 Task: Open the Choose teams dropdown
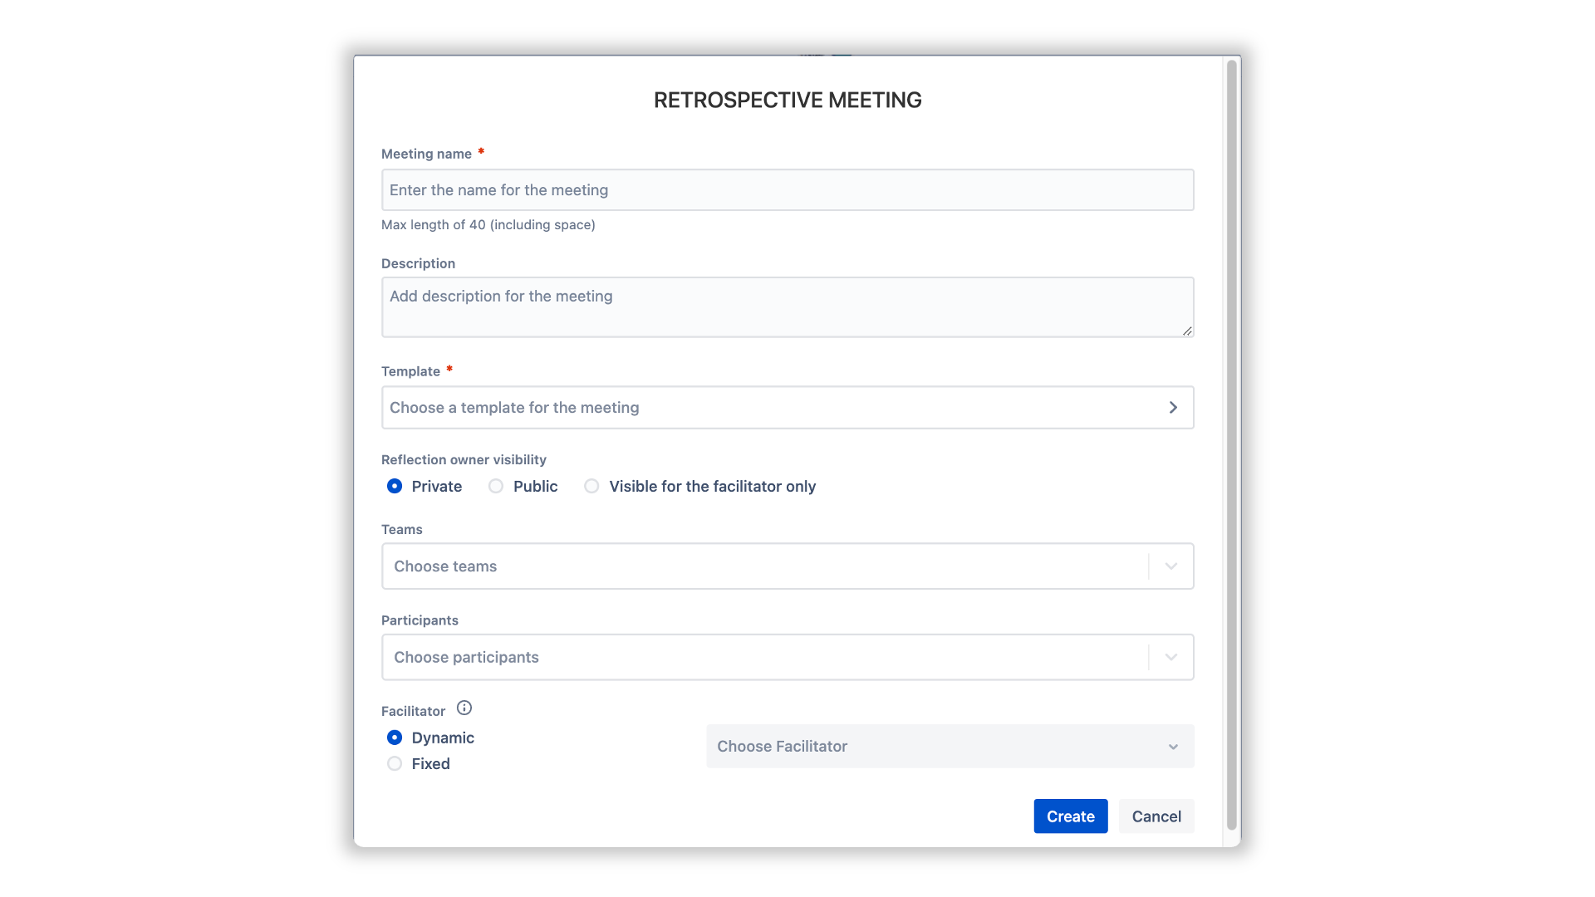(x=764, y=566)
